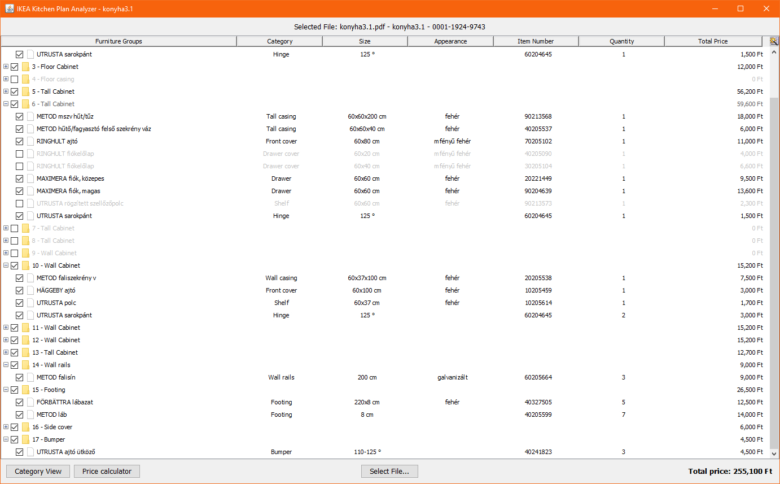Click document icon of METOD láb

click(30, 415)
